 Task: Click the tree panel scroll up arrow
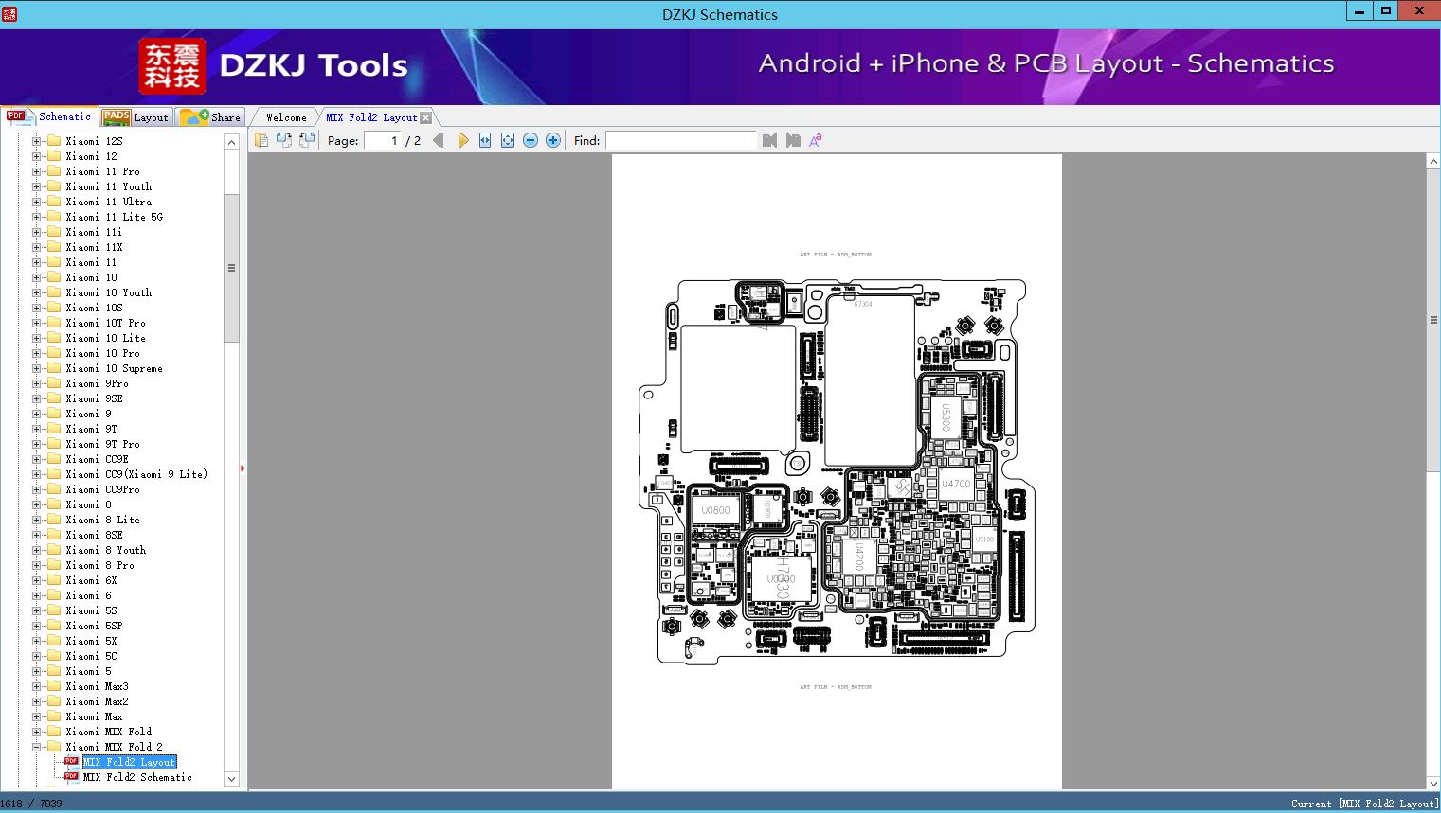tap(231, 142)
